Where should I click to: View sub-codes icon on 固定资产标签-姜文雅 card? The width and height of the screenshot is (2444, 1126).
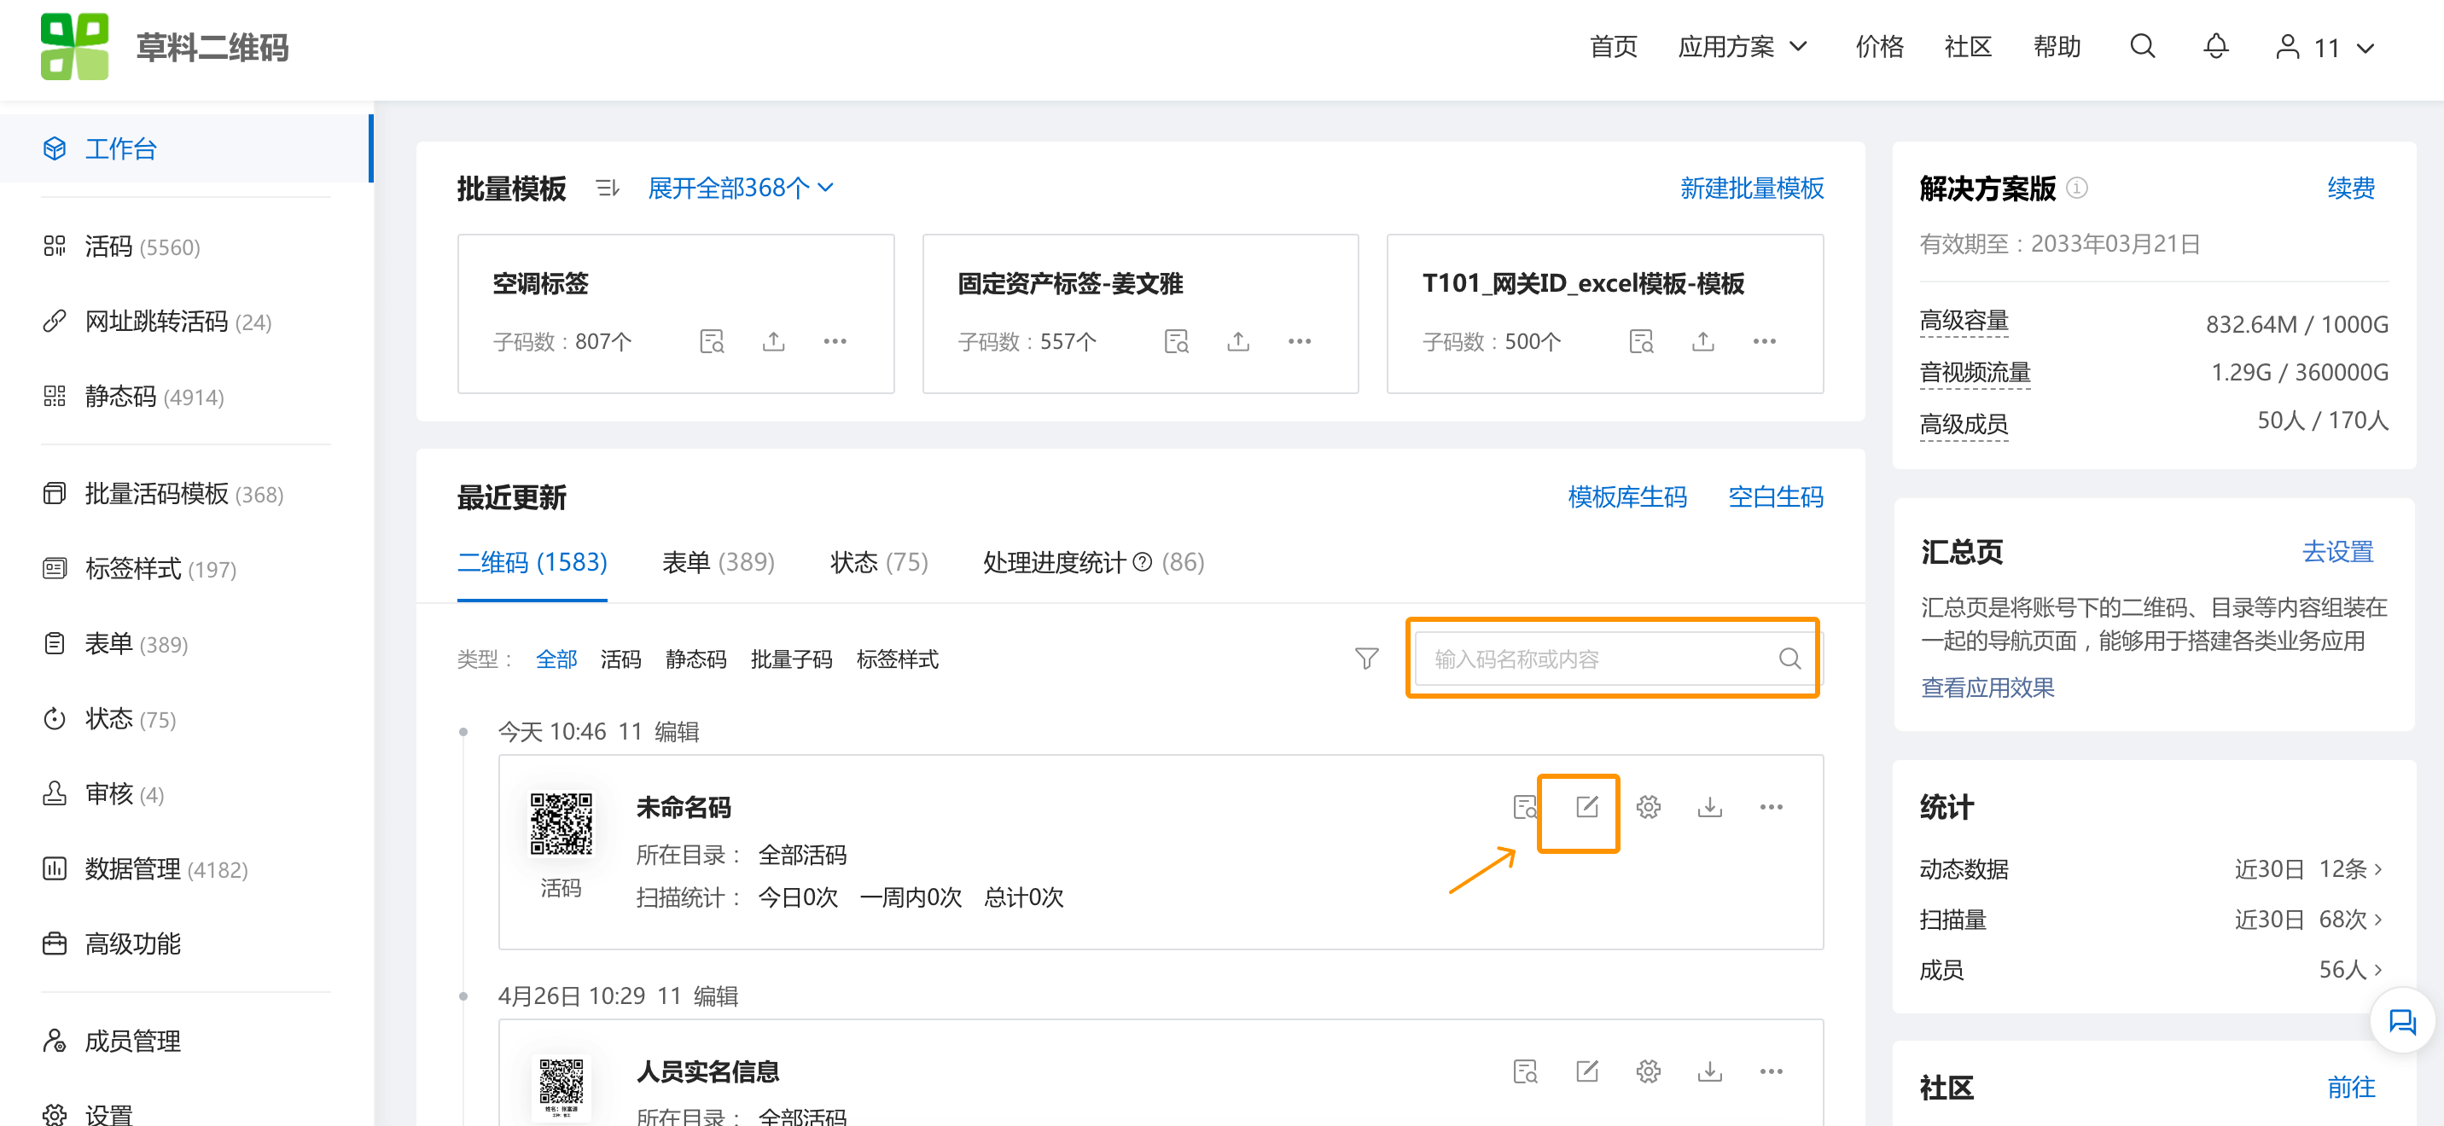1177,340
